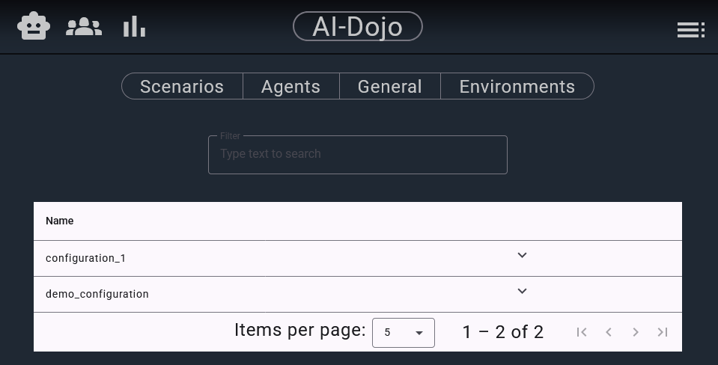Switch to the Scenarios tab
The width and height of the screenshot is (718, 365).
(182, 87)
